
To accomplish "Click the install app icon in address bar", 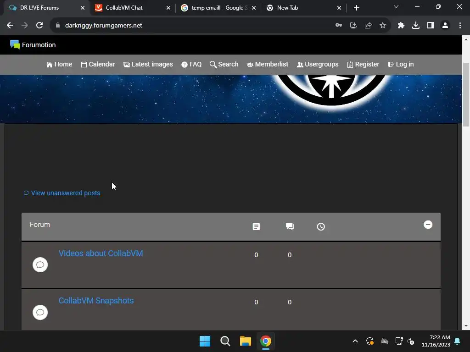I will 353,26.
